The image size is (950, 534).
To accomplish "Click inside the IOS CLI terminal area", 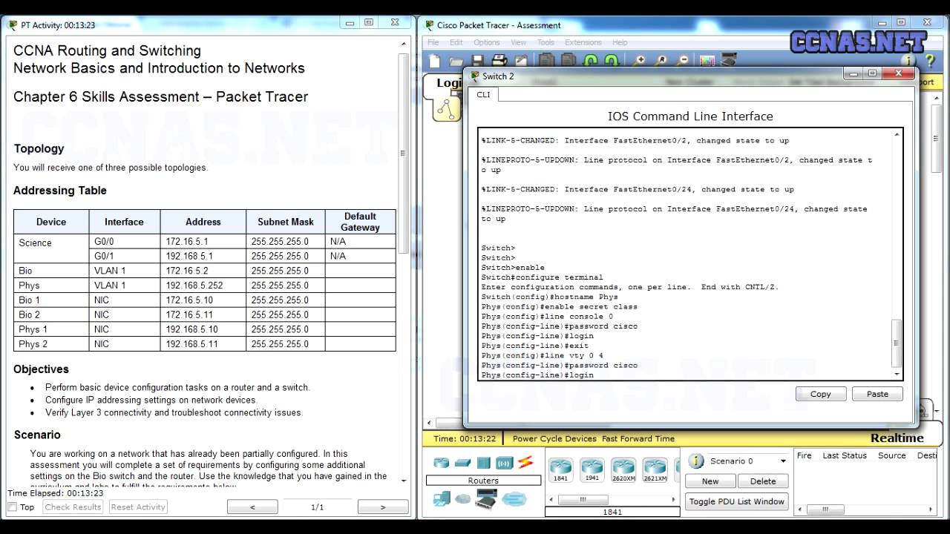I will point(686,254).
